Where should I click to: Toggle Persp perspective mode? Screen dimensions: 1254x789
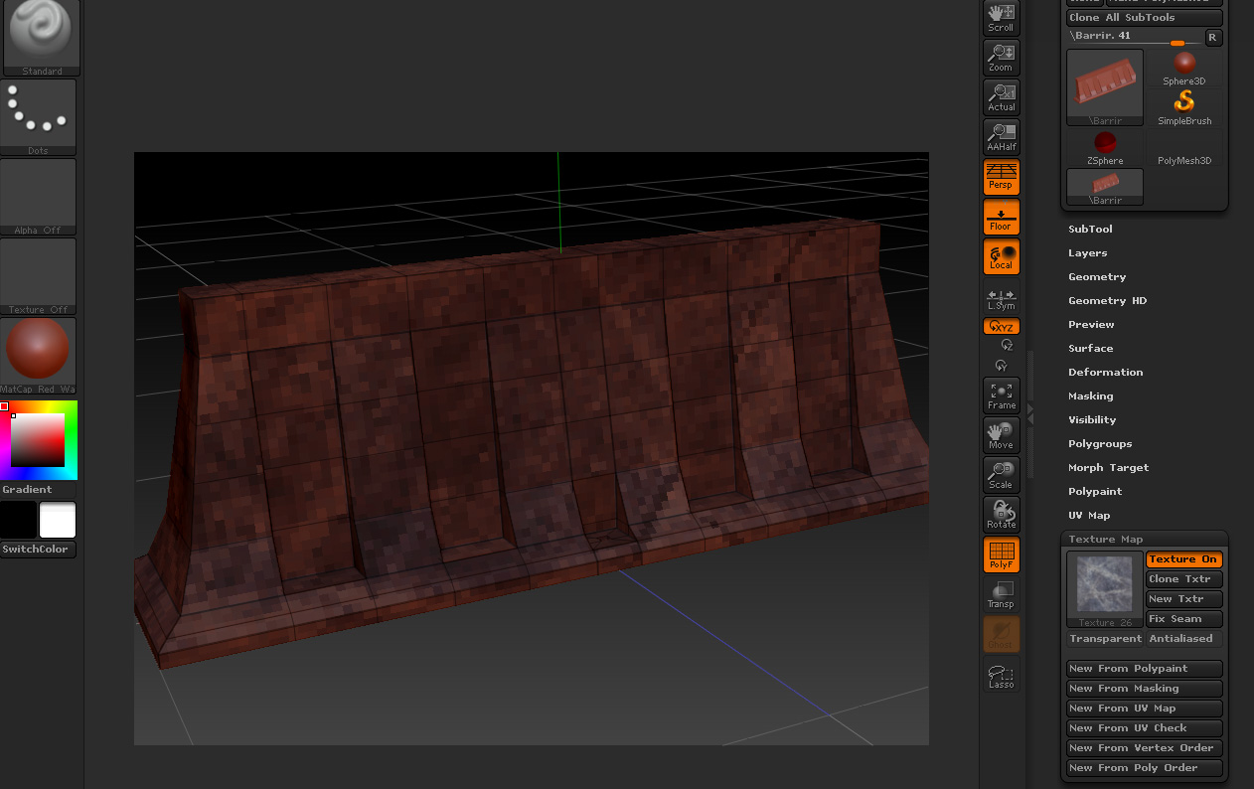click(1001, 177)
